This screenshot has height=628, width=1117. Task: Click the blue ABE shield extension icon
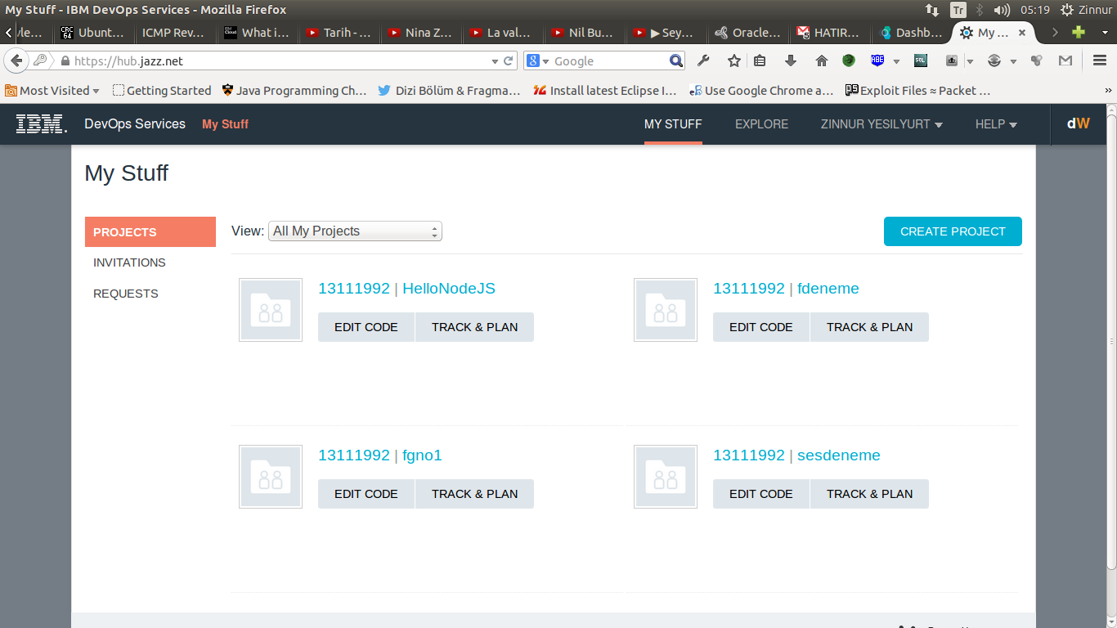point(877,61)
